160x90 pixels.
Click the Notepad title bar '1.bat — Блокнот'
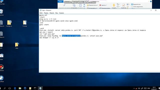tap(46, 10)
